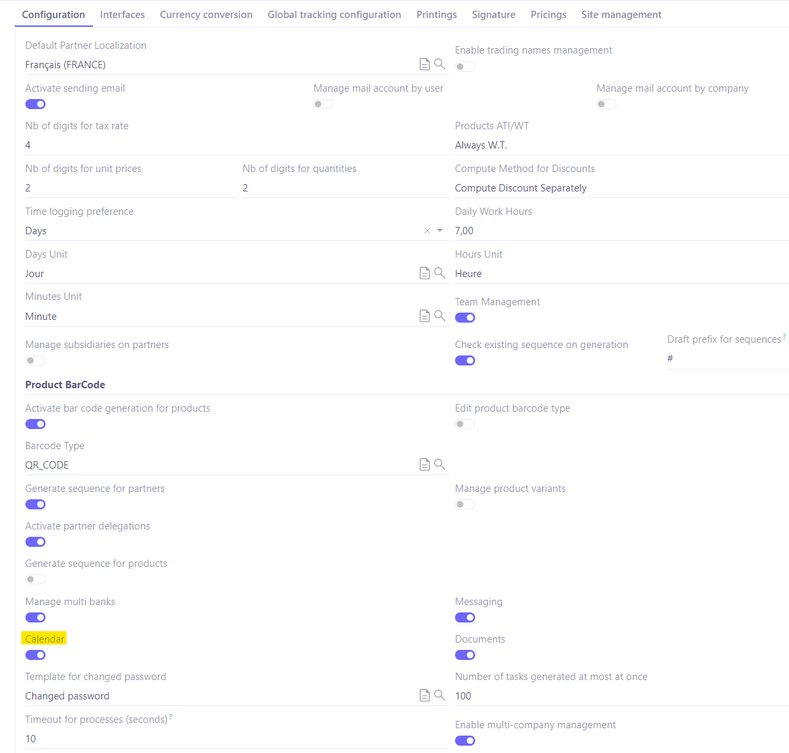Screen dimensions: 789x753
Task: Click help icon beside Draft prefix for sequences
Action: 783,335
